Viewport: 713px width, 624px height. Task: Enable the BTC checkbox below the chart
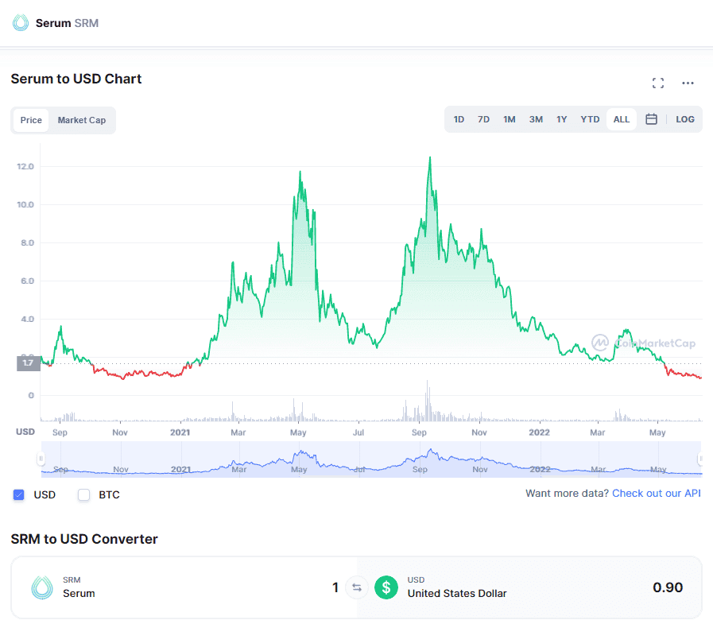point(83,494)
